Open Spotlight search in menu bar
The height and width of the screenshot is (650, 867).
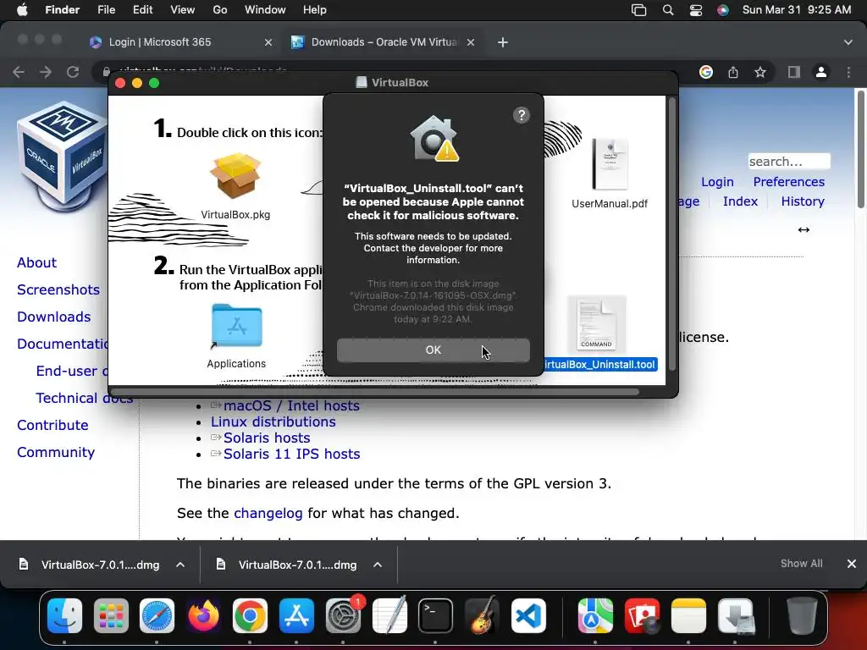(668, 10)
